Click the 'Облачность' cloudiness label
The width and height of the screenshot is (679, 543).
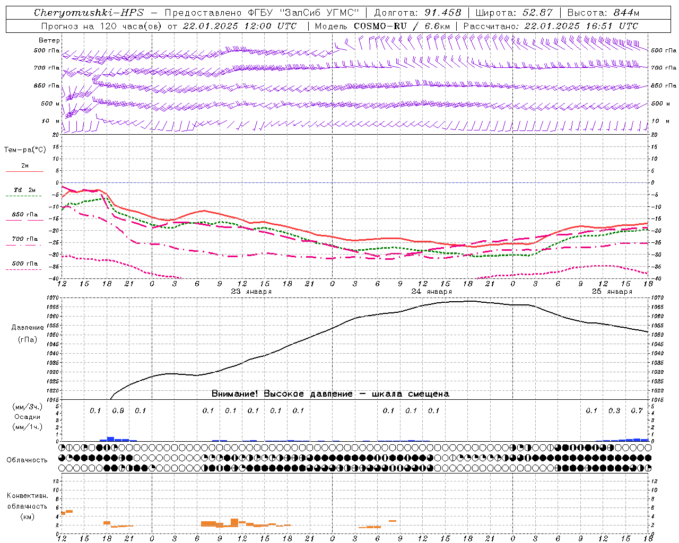point(27,460)
